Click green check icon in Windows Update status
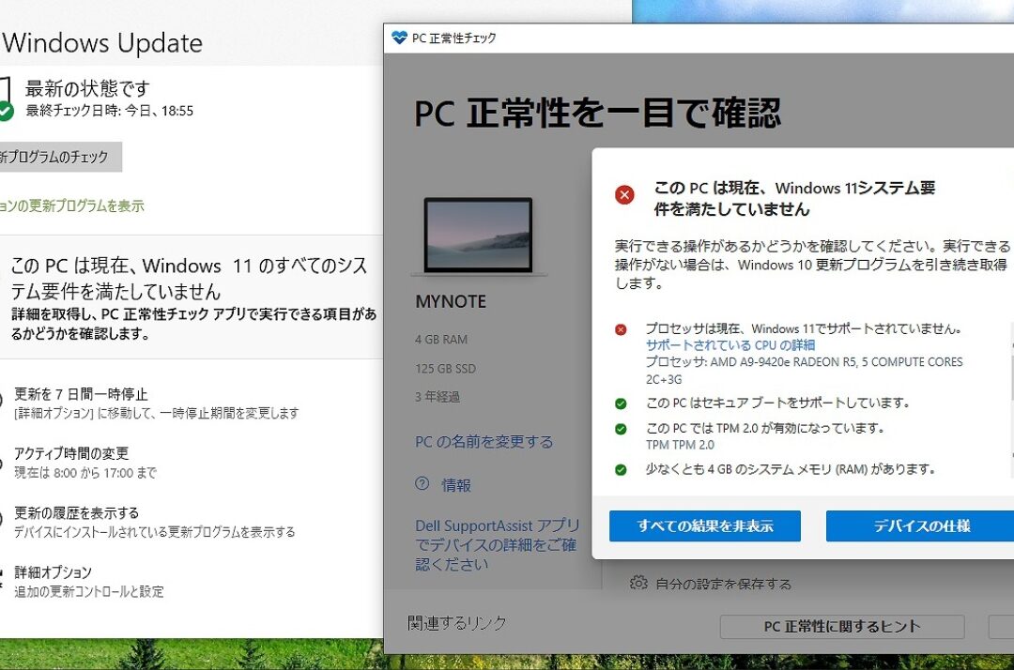The height and width of the screenshot is (670, 1014). (x=6, y=112)
